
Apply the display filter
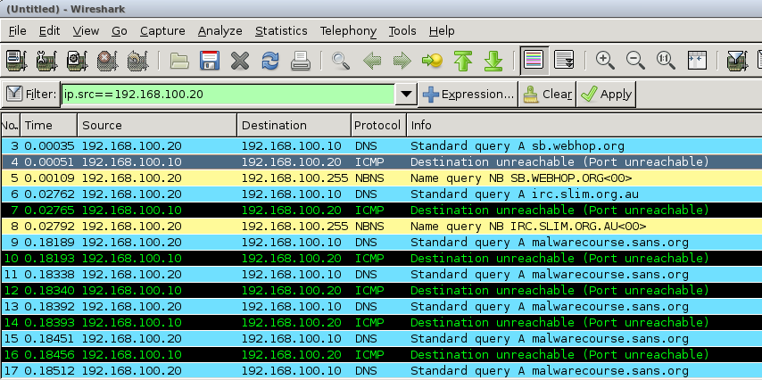coord(606,95)
